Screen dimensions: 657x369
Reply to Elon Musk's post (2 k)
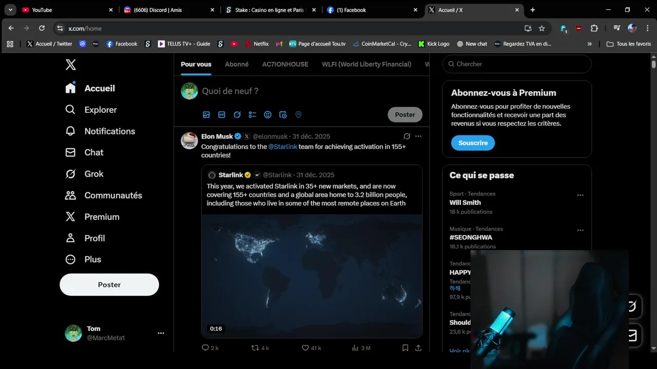coord(210,348)
